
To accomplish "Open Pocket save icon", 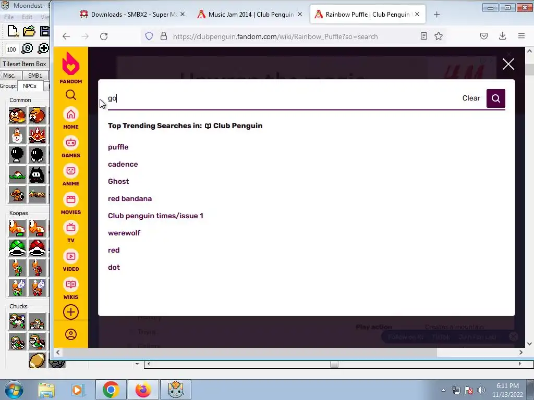I will pyautogui.click(x=484, y=36).
